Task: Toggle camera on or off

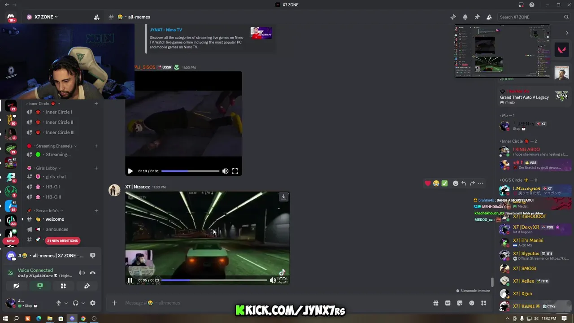Action: [17, 286]
